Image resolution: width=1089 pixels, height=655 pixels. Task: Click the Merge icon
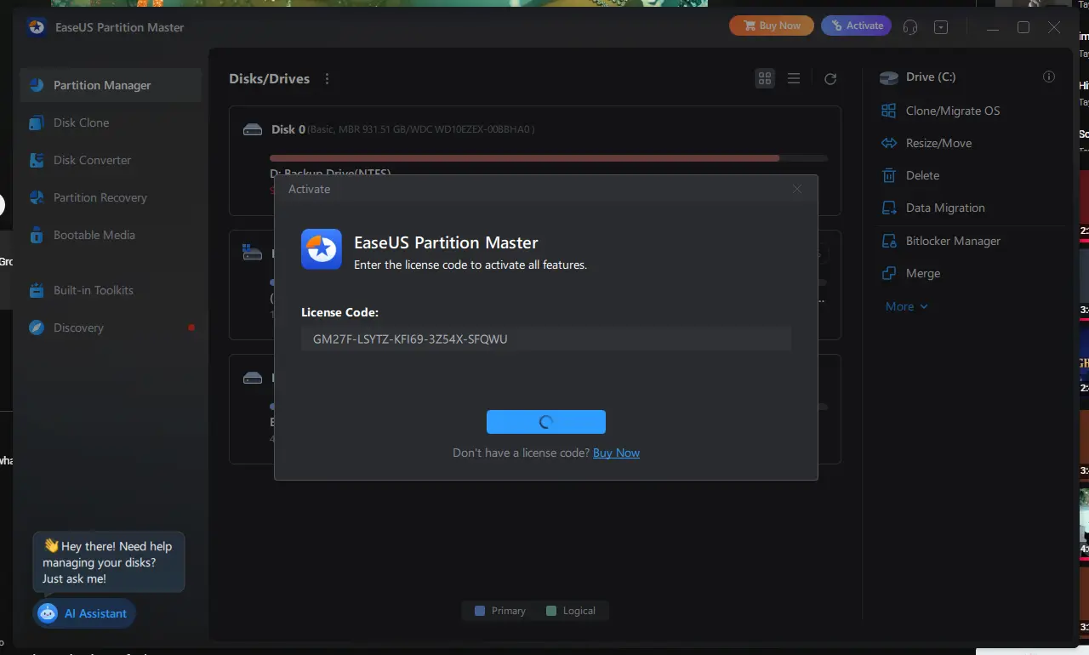(889, 273)
